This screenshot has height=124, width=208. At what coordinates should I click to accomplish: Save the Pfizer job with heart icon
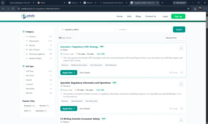[181, 73]
